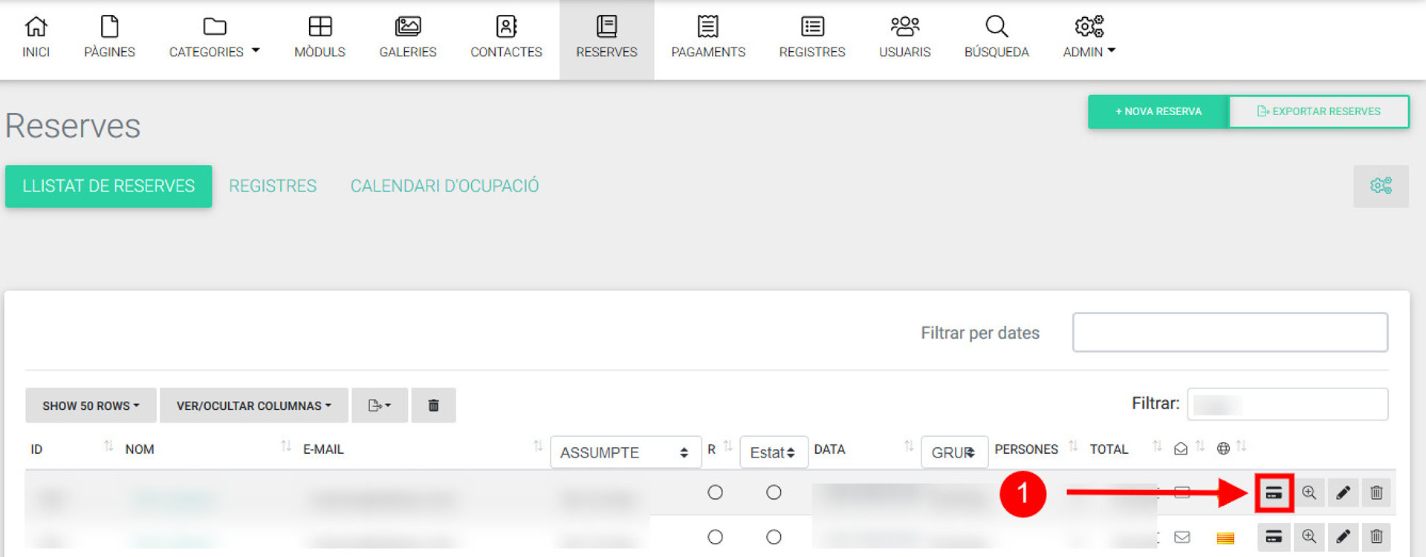Select the R radio button in second row

715,536
